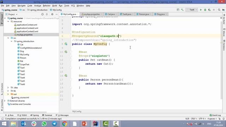226x127 pixels.
Task: Change UTF-8 encoding in status bar
Action: [x=202, y=119]
